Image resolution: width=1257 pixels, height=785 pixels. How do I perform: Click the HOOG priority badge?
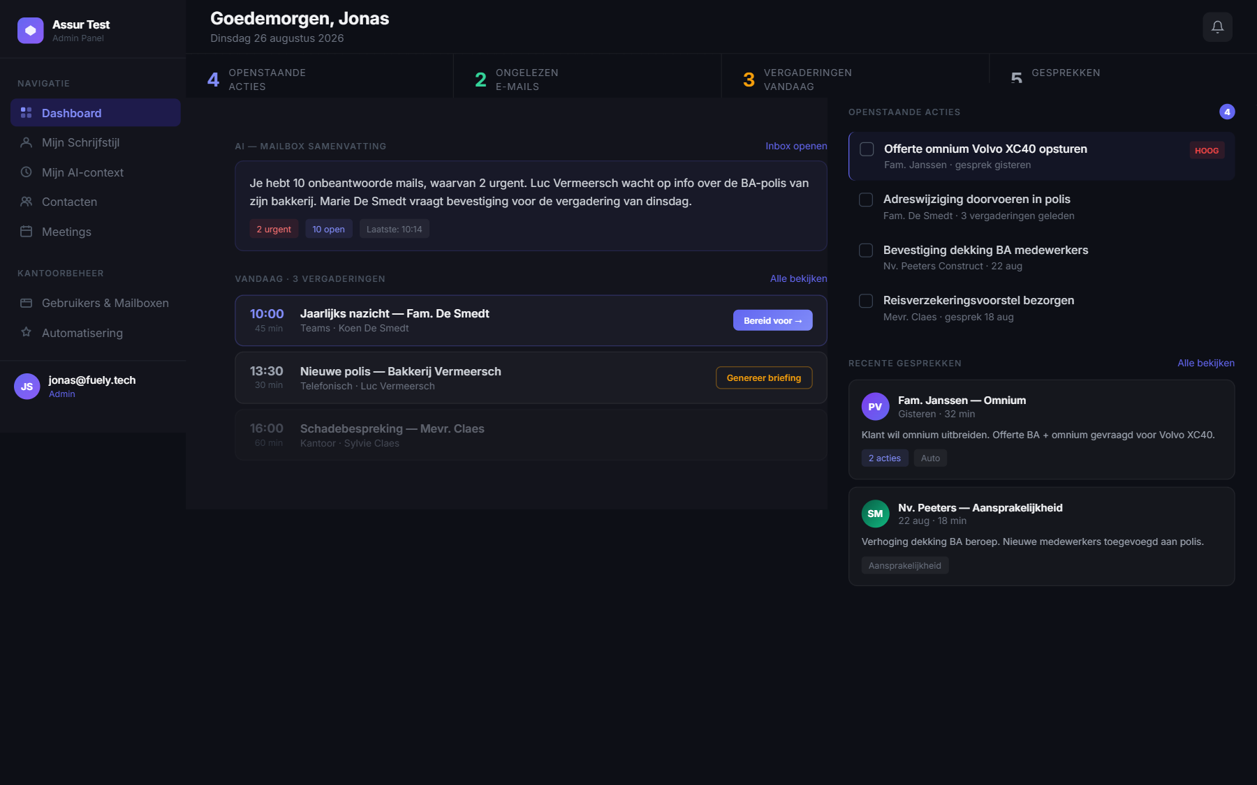pyautogui.click(x=1207, y=151)
